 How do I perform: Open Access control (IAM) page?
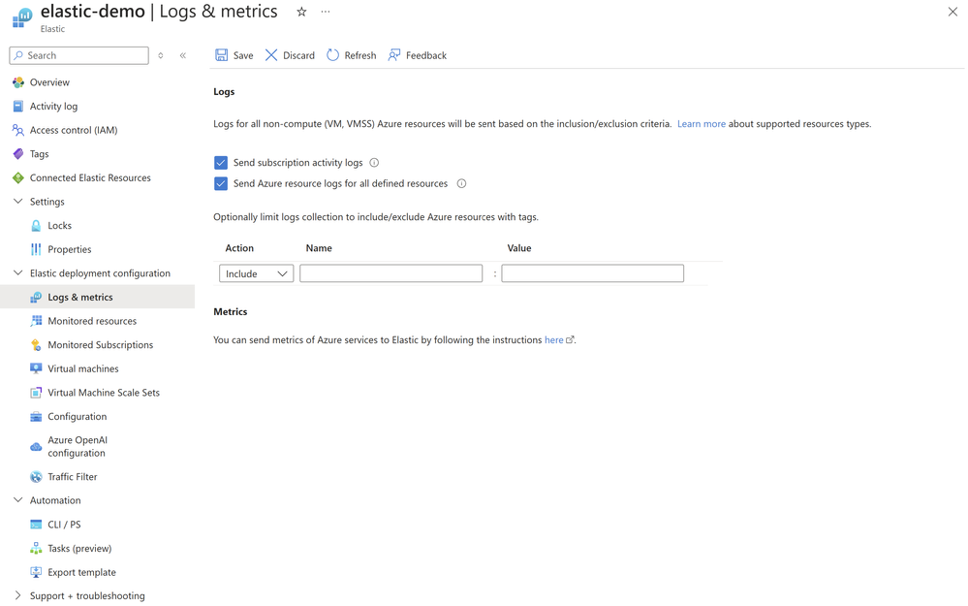74,130
